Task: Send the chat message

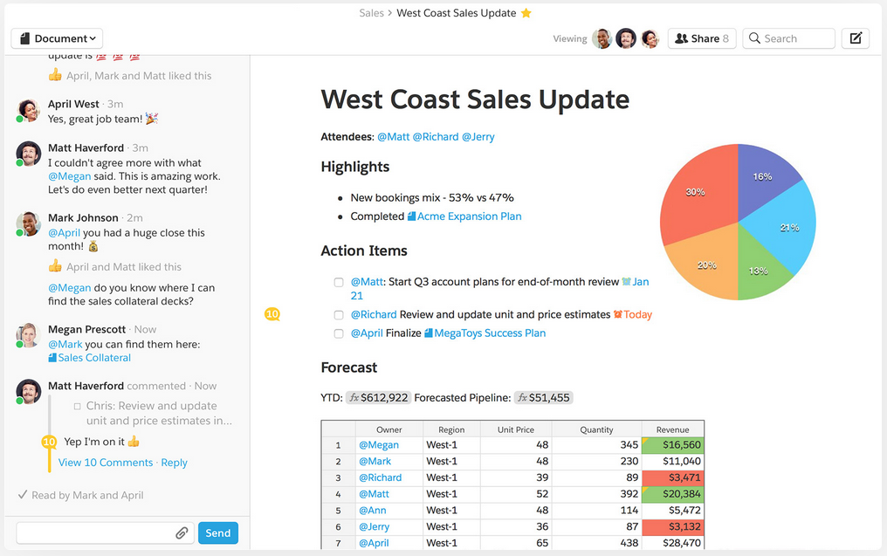Action: [217, 532]
